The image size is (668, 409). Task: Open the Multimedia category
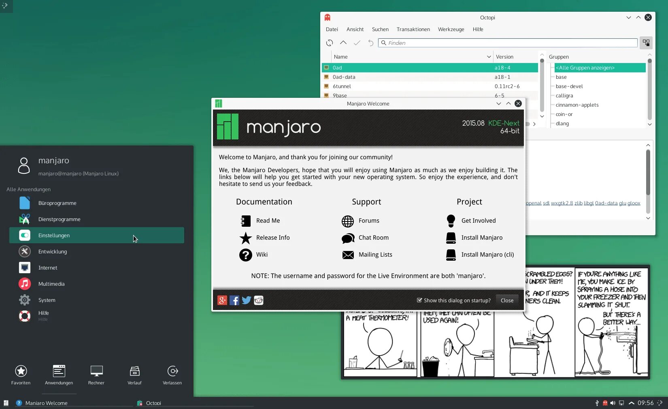point(97,284)
